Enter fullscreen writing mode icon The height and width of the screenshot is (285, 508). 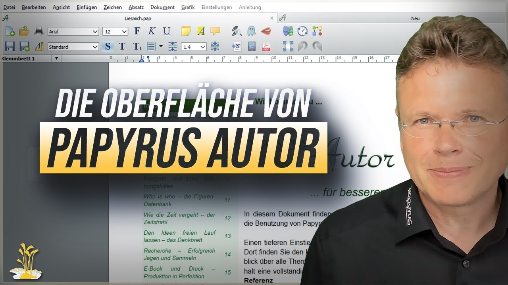pyautogui.click(x=288, y=46)
